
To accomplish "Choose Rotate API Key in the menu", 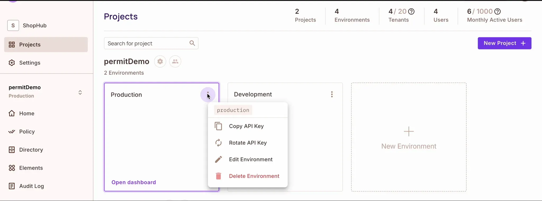I will 247,143.
